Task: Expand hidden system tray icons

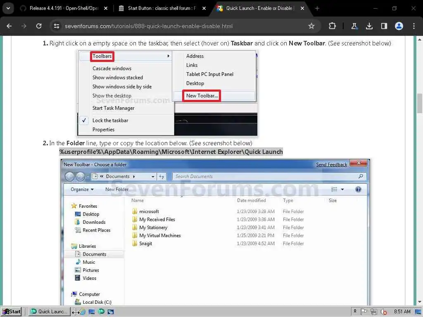Action: point(355,311)
